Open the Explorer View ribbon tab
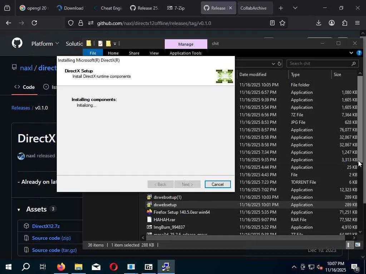 pos(154,53)
